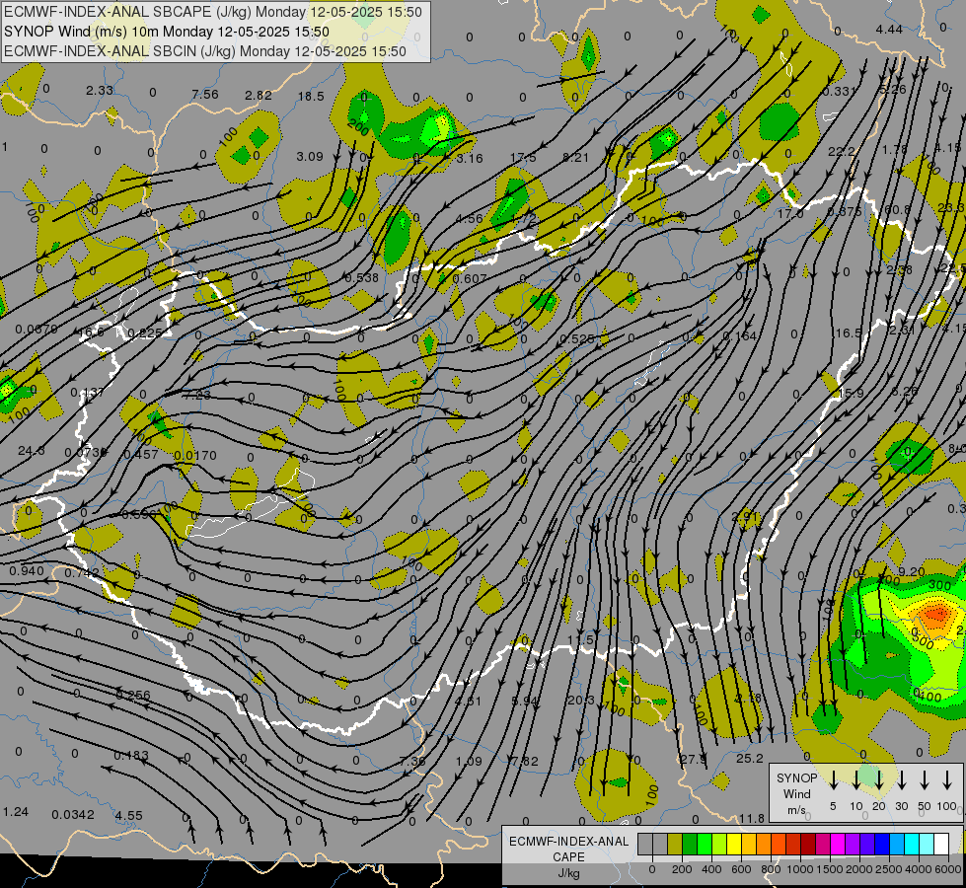Click the olive swatch in CAPE legend
The image size is (966, 888).
point(675,844)
